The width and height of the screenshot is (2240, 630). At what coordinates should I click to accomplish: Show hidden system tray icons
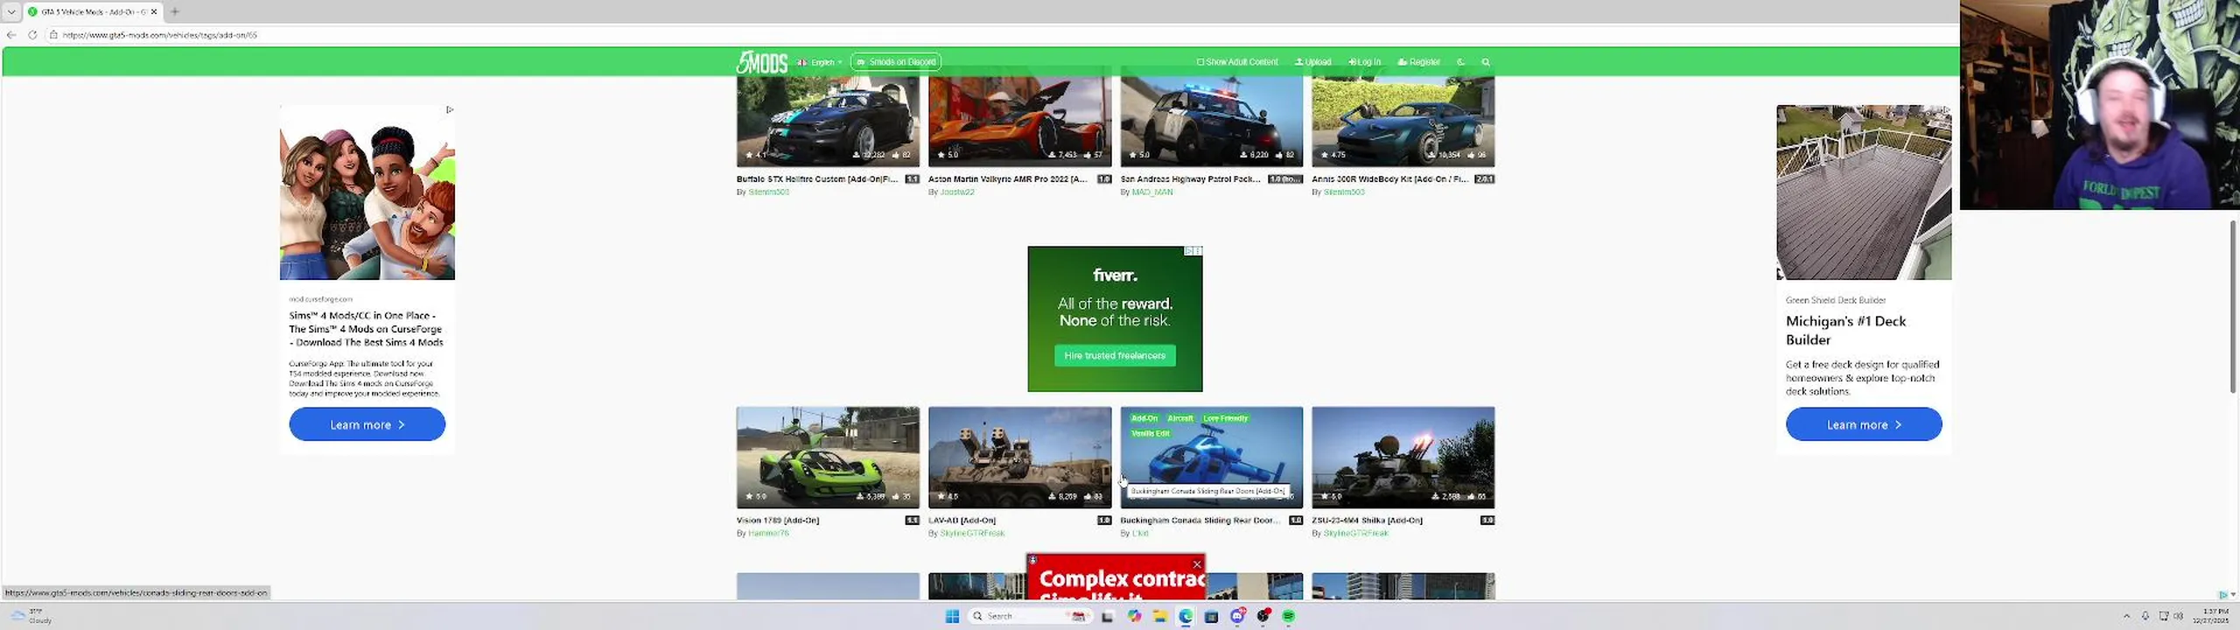[x=2126, y=616]
